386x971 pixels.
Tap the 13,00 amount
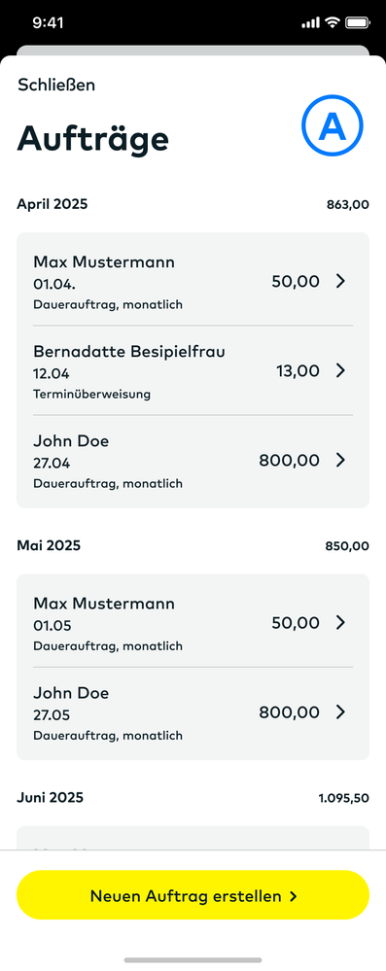coord(298,371)
